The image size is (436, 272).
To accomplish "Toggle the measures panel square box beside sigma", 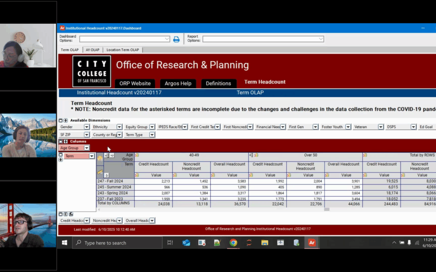I will click(61, 214).
